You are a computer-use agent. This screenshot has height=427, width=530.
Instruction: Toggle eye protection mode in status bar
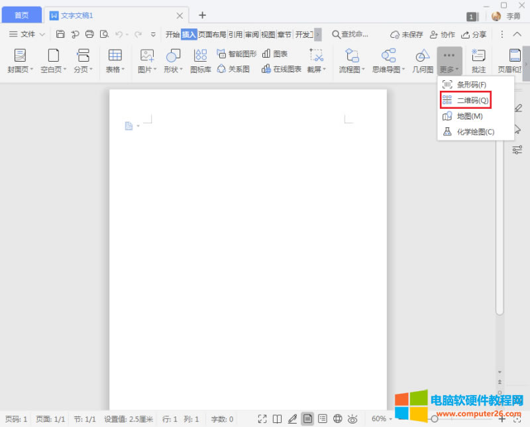pyautogui.click(x=353, y=419)
